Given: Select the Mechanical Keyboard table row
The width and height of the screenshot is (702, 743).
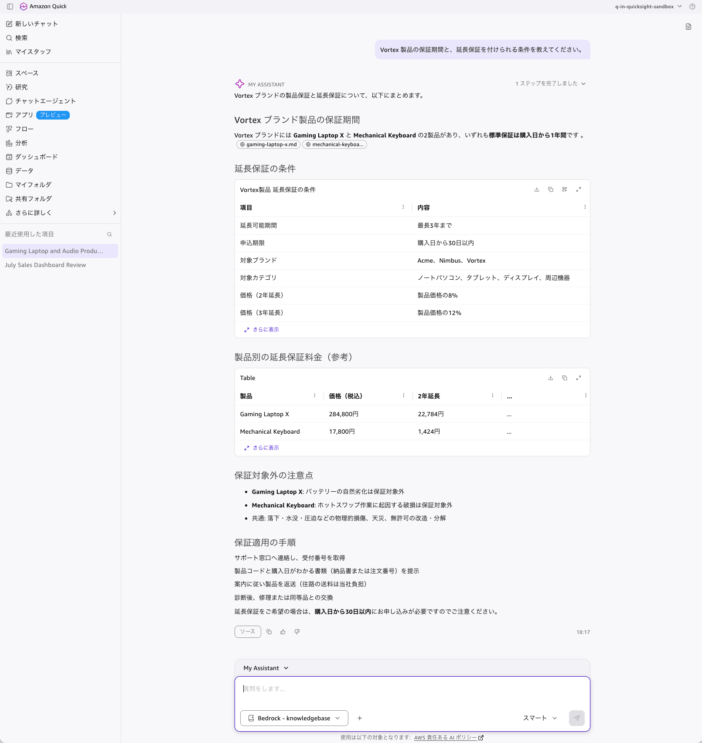Looking at the screenshot, I should pos(412,431).
